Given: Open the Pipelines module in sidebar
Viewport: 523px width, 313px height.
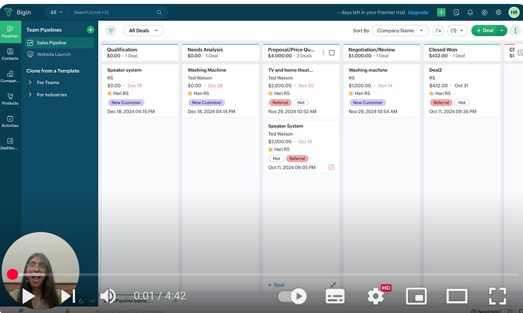Looking at the screenshot, I should (x=10, y=32).
